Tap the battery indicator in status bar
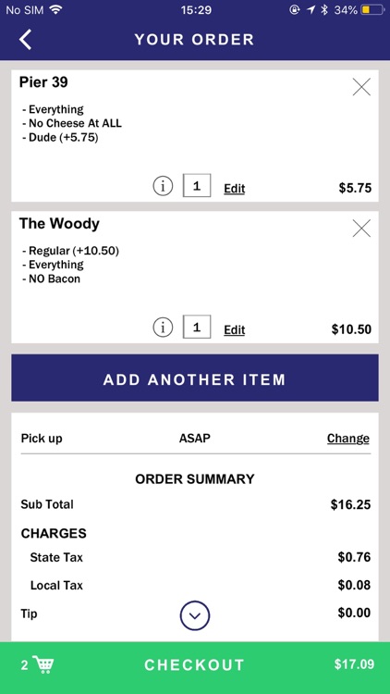390x694 pixels. [x=372, y=10]
